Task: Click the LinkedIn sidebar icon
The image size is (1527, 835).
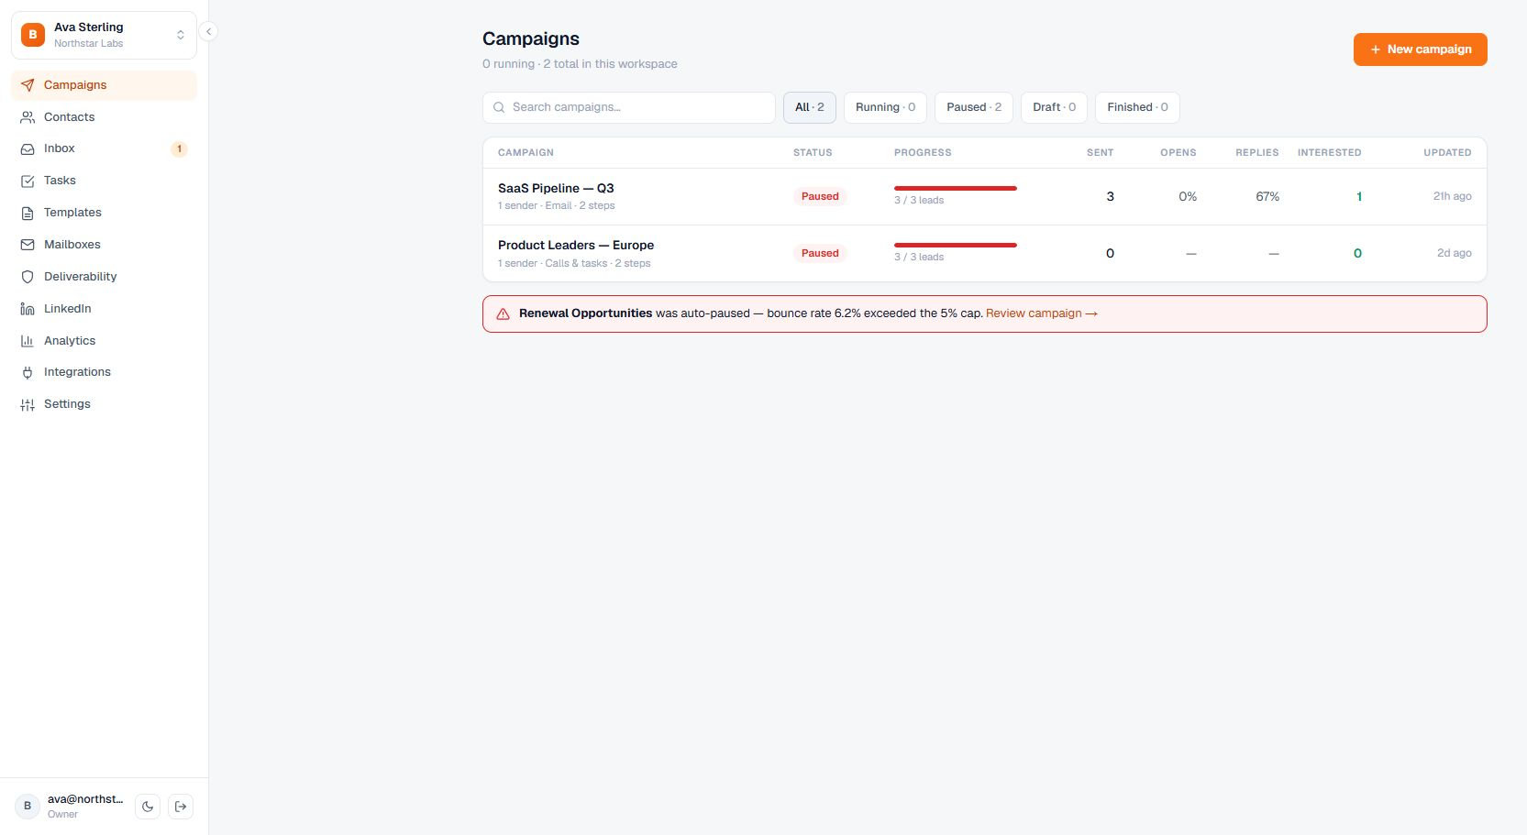Action: tap(28, 309)
